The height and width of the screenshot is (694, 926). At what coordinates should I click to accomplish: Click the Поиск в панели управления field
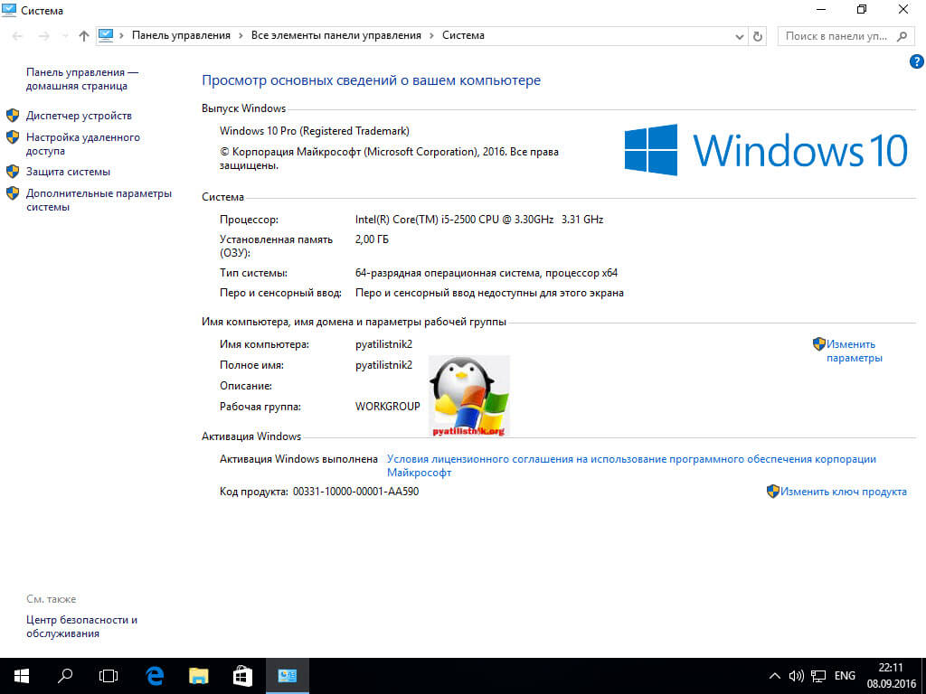pos(836,36)
